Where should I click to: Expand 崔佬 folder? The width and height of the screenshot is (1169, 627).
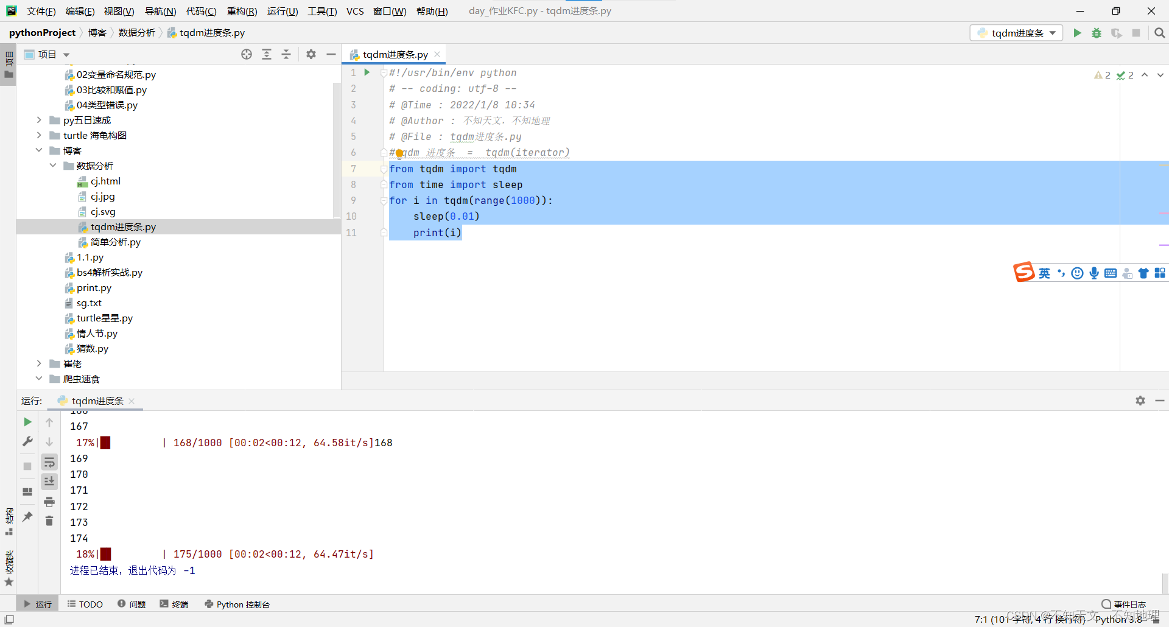[39, 363]
